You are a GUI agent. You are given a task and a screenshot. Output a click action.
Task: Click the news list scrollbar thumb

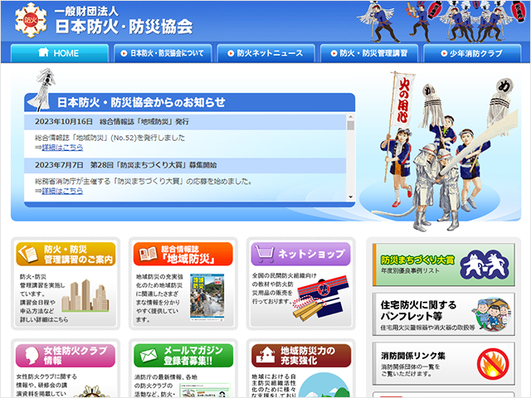351,125
